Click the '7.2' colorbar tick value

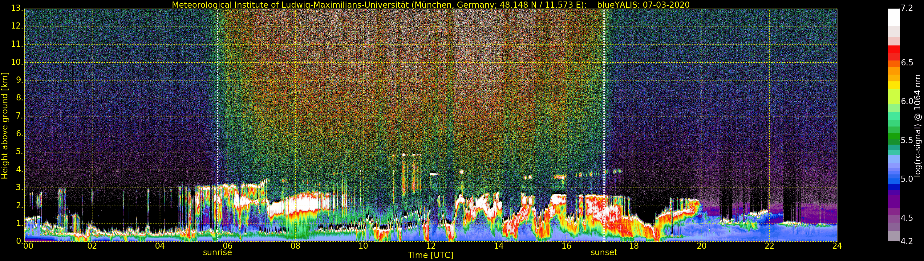tap(906, 8)
